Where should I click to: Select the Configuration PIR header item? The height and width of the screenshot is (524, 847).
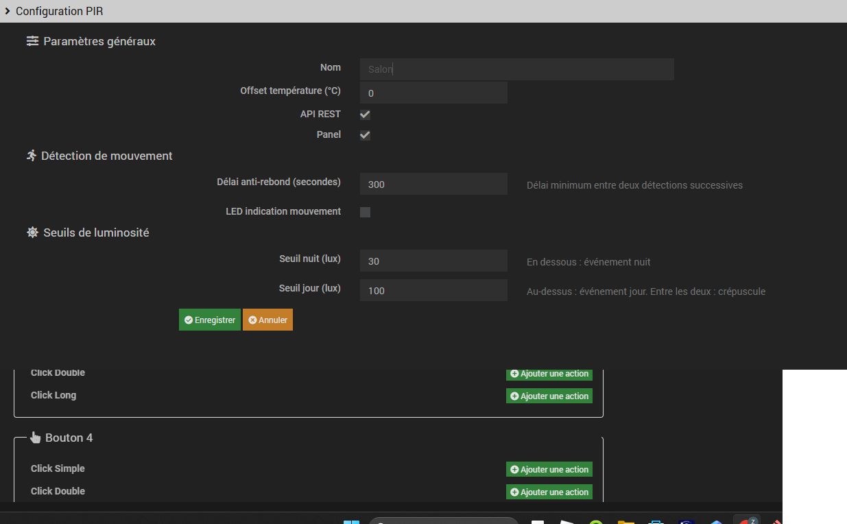tap(60, 11)
